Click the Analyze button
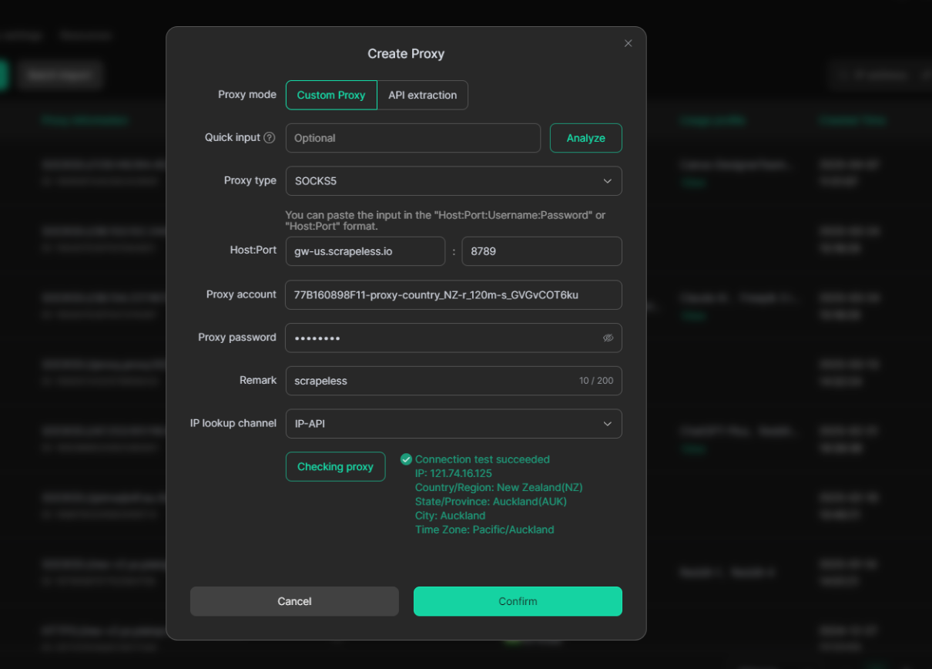 (585, 138)
